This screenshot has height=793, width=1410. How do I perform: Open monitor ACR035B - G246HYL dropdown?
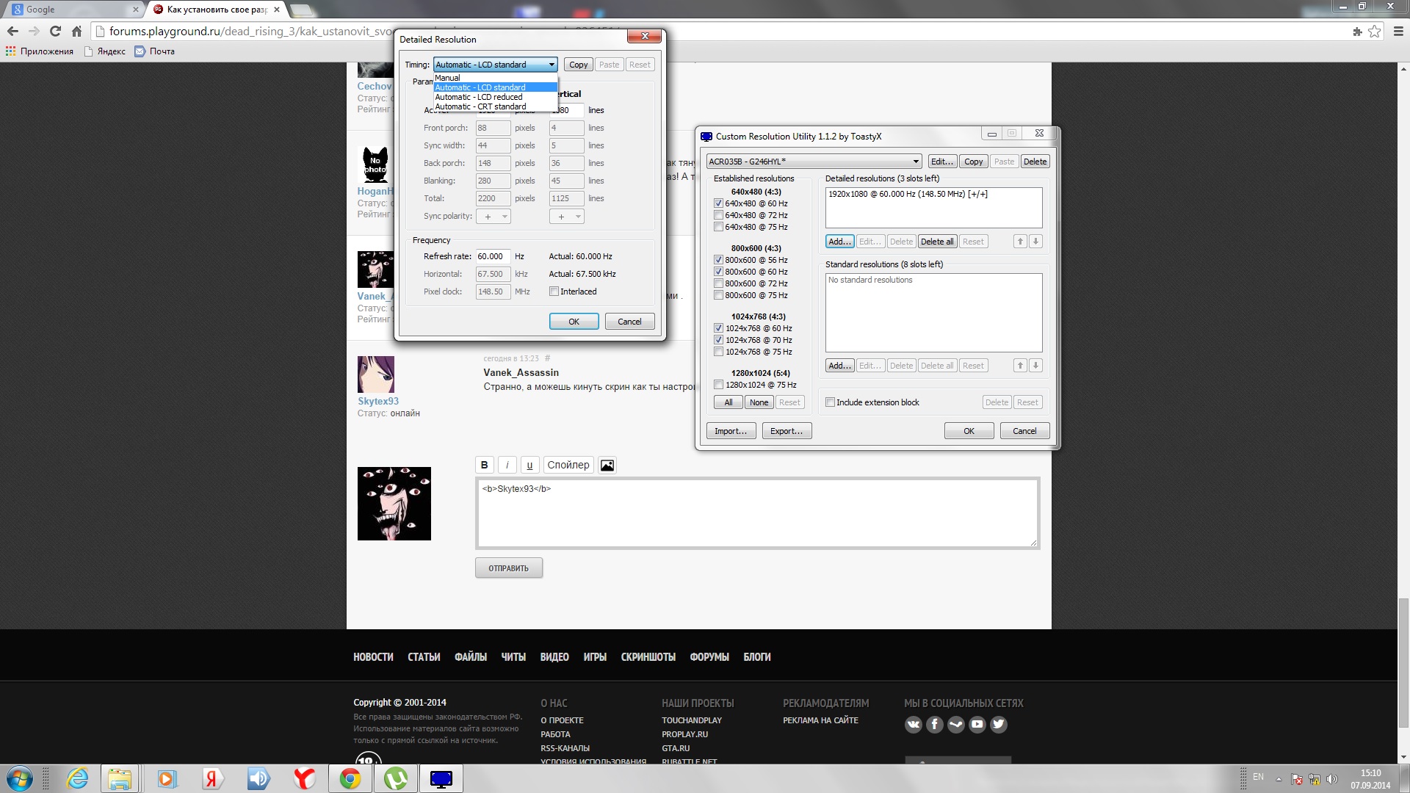tap(814, 162)
